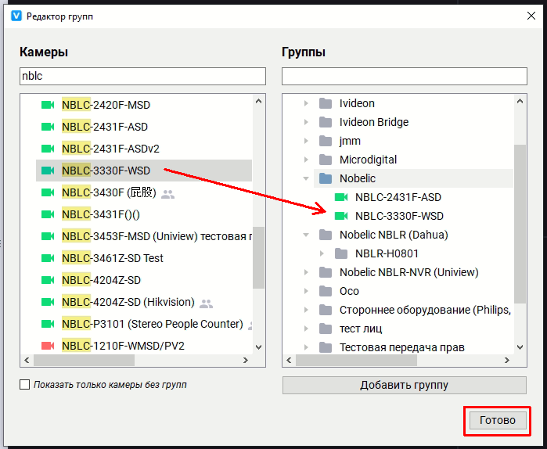Click camera icon of NBLC-3461Z-SD Test
The height and width of the screenshot is (449, 547).
48,258
